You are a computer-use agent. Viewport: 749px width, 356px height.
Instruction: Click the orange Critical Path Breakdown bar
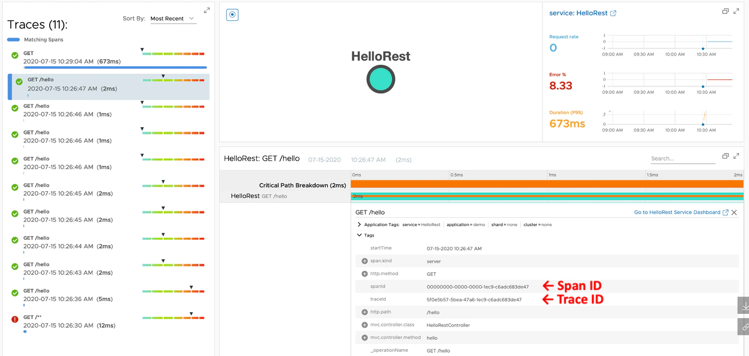click(547, 184)
